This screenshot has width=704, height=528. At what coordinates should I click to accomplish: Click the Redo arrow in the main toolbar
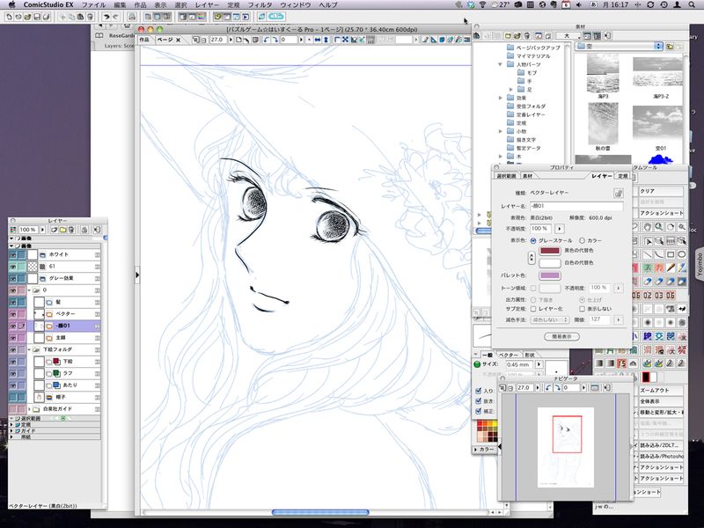tap(115, 17)
